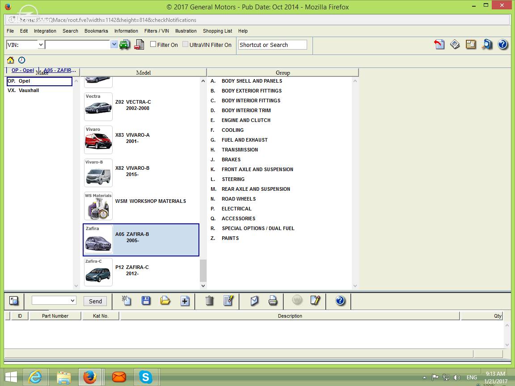Screen dimensions: 515x386
Task: Open Skype in the taskbar
Action: (145, 377)
